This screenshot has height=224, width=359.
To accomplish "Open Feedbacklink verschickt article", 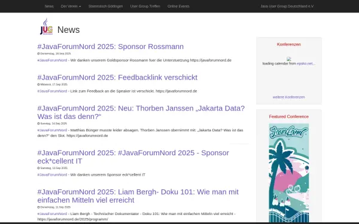I will (117, 77).
